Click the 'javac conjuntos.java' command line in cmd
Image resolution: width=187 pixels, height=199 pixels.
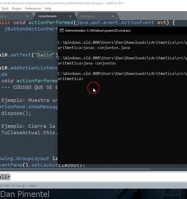pos(107,48)
